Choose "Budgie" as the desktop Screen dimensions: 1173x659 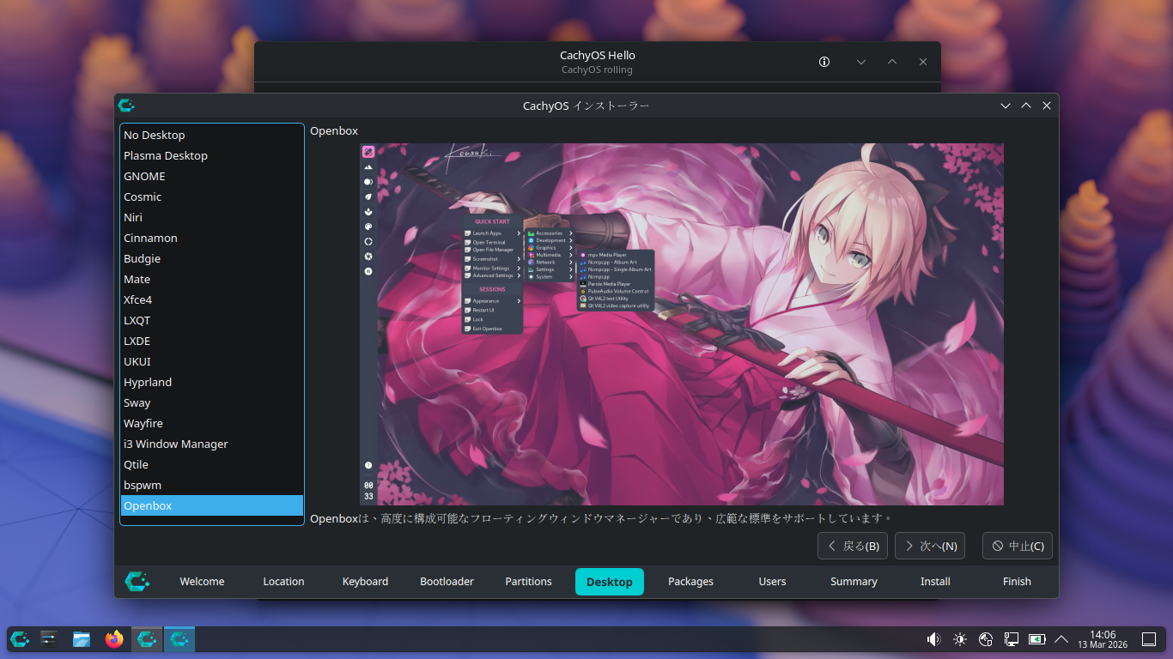212,258
